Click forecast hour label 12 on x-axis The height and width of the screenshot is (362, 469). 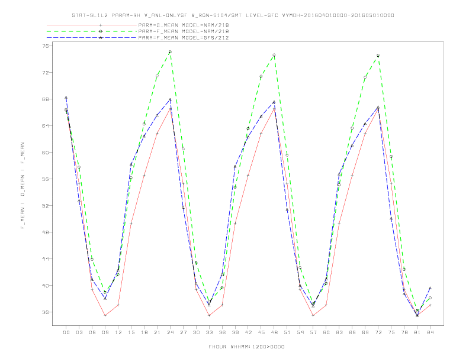pyautogui.click(x=118, y=332)
